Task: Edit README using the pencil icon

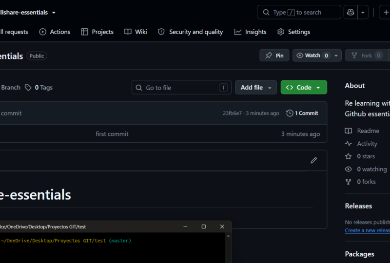Action: tap(313, 160)
